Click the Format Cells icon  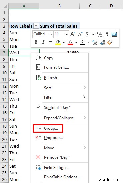[x=38, y=67]
